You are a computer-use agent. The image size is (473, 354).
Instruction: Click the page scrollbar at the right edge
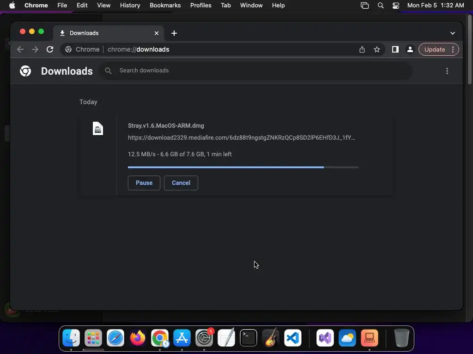coord(470,49)
